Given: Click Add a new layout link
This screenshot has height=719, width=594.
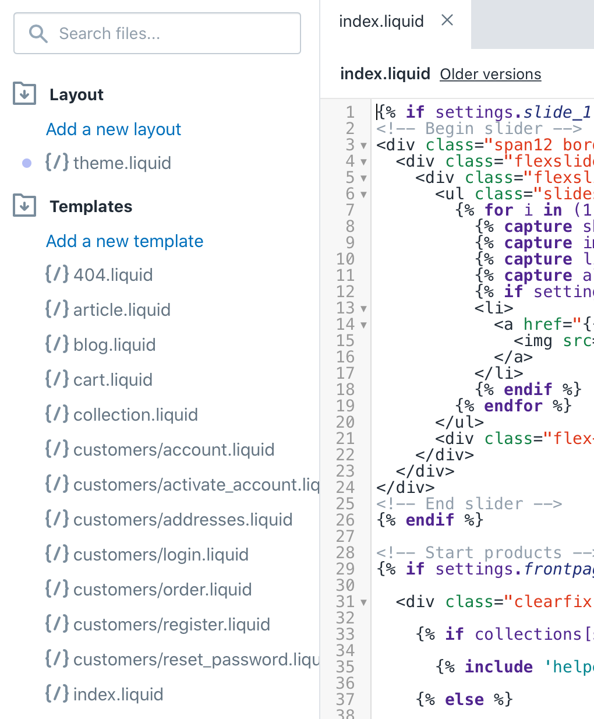Looking at the screenshot, I should [114, 129].
